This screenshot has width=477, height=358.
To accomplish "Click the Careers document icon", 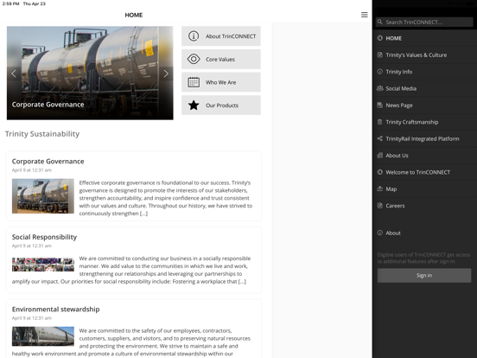I will tap(379, 206).
